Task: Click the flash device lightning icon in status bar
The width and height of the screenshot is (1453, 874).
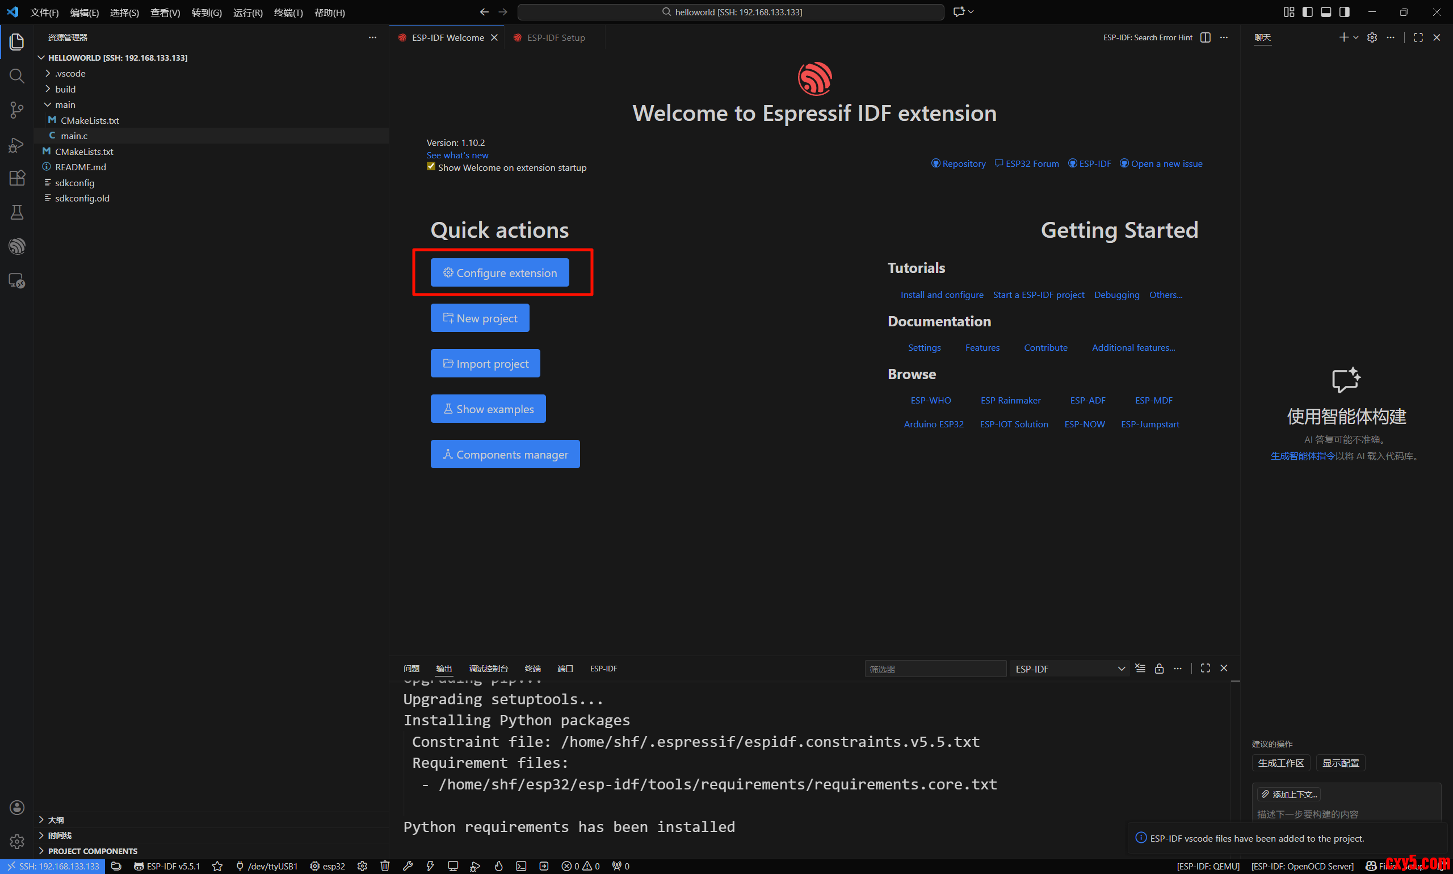Action: 431,865
